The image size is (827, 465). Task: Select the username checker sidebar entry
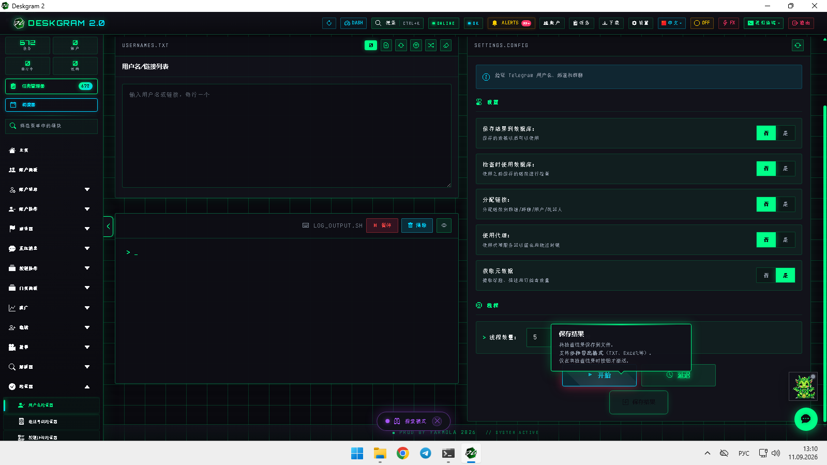point(51,405)
